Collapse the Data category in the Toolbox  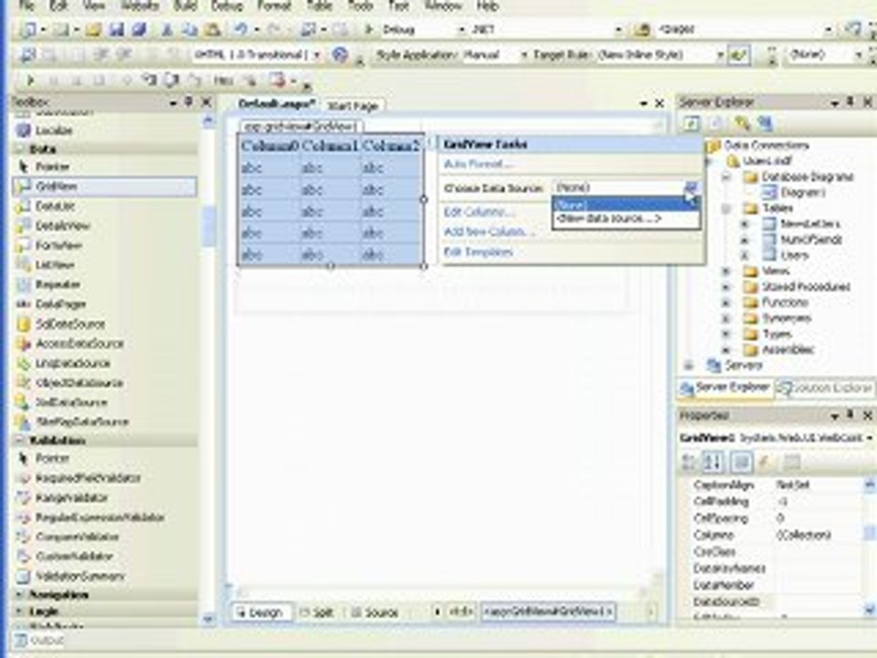pyautogui.click(x=19, y=149)
